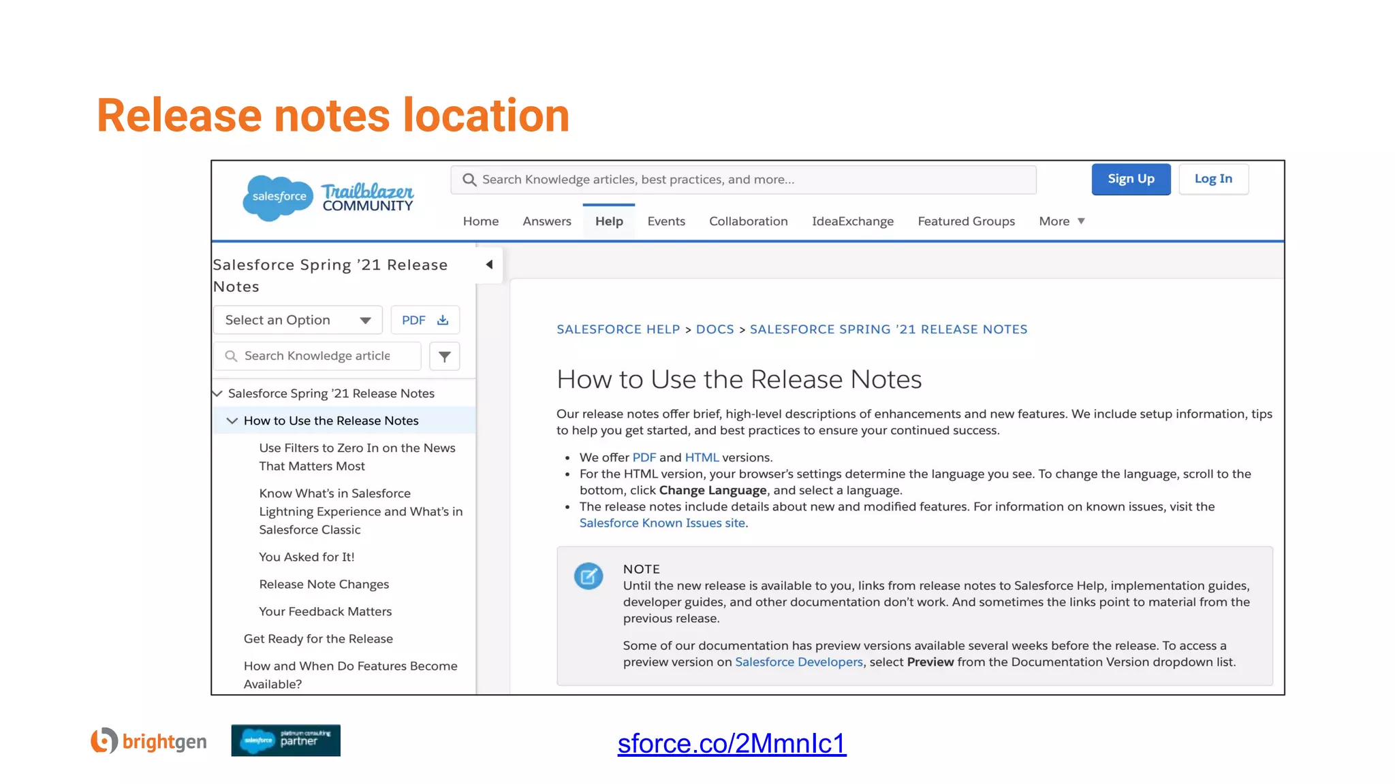The height and width of the screenshot is (784, 1395).
Task: Open the Salesforce Known Issues site link
Action: [662, 523]
